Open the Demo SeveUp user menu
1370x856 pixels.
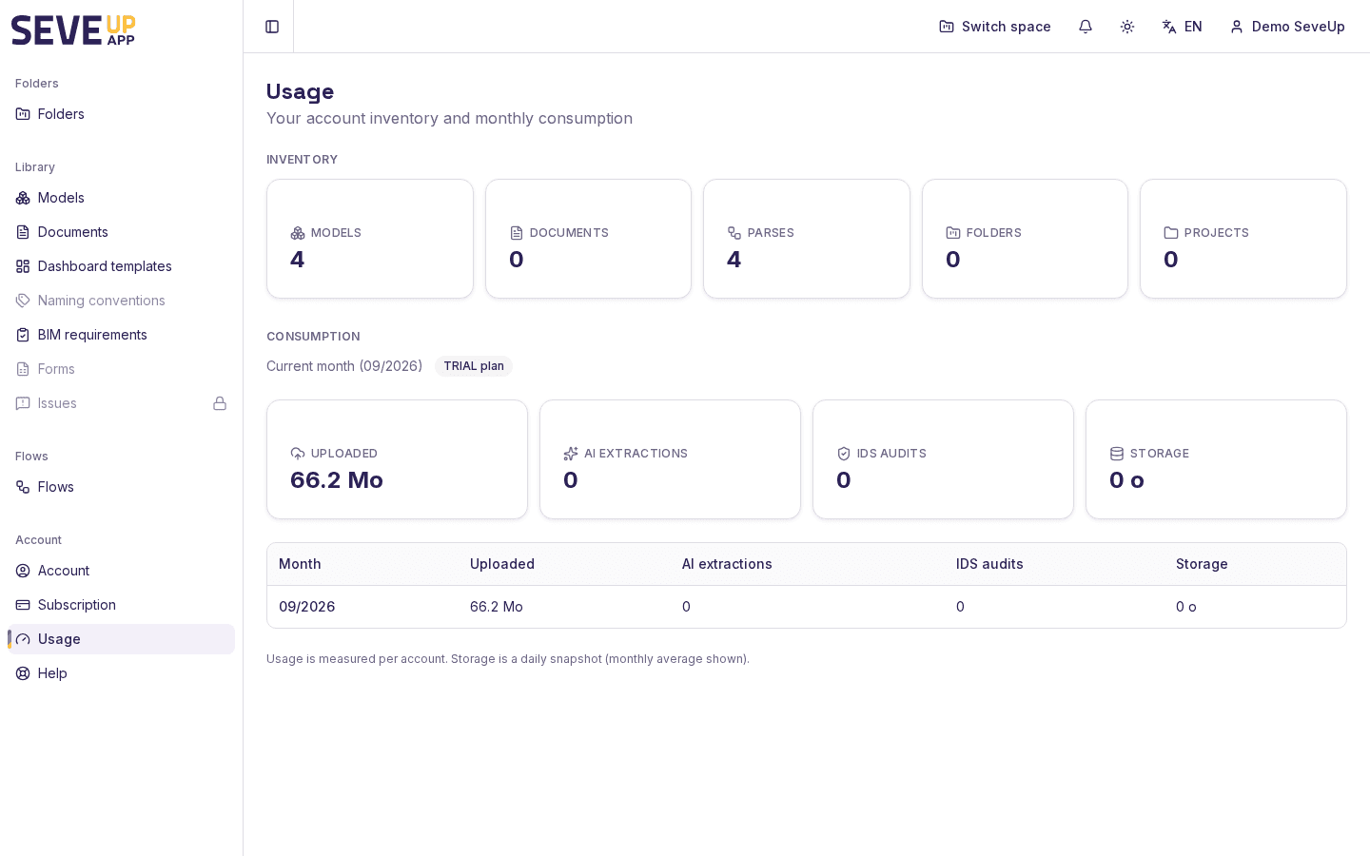pos(1288,27)
